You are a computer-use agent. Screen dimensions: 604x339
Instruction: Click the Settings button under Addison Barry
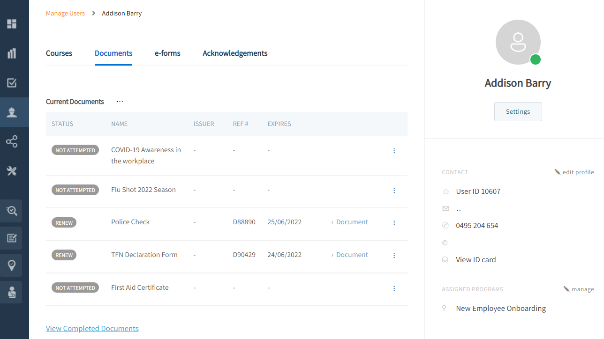tap(518, 112)
